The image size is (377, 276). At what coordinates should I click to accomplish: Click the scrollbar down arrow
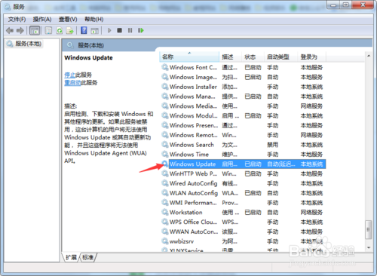coord(369,247)
